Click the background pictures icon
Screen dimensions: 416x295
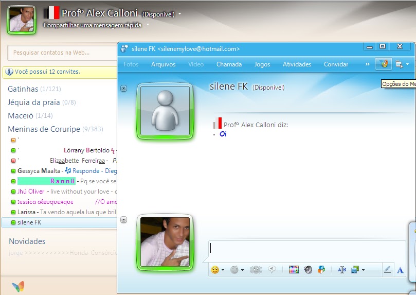tap(355, 270)
